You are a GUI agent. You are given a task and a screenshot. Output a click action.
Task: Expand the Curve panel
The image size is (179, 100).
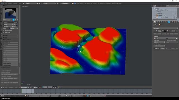point(6,37)
